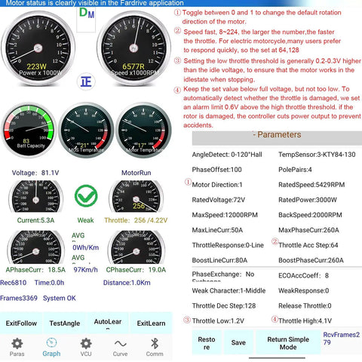Tap the Motor Temperature gauge

tap(143, 130)
